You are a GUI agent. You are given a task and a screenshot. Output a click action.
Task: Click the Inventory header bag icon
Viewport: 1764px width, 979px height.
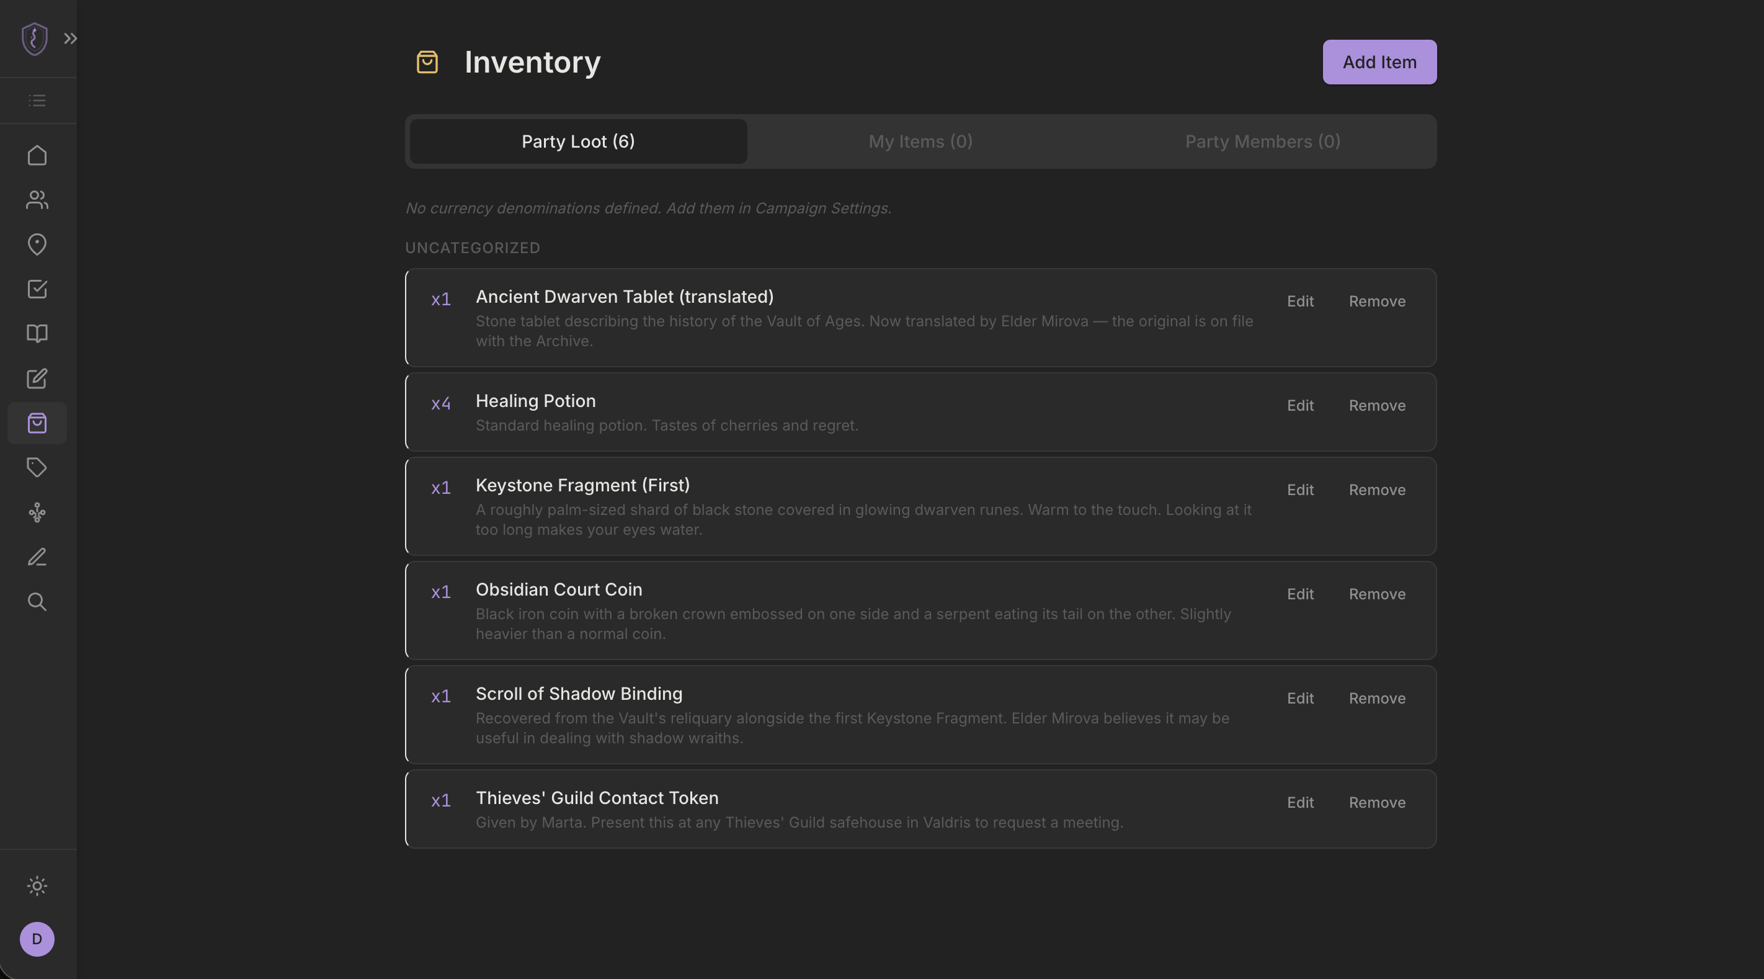pyautogui.click(x=427, y=62)
